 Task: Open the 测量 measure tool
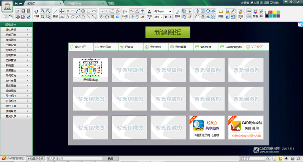coord(221,14)
